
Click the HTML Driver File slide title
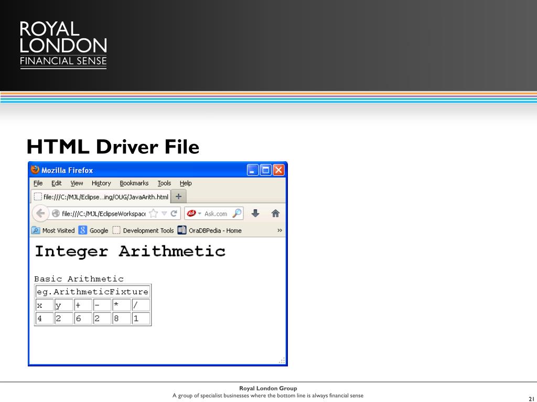113,147
